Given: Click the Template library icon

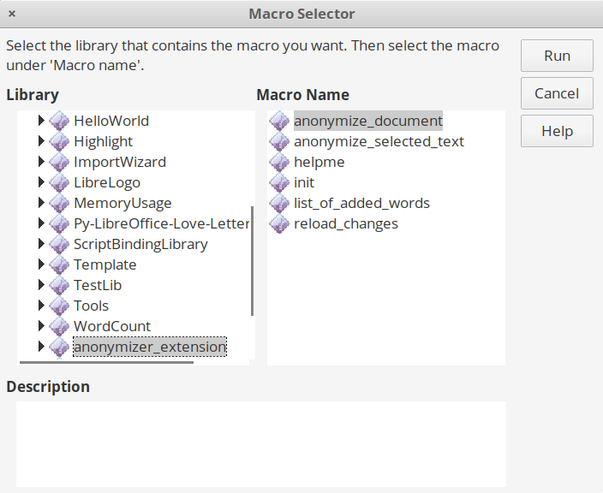Looking at the screenshot, I should (59, 264).
